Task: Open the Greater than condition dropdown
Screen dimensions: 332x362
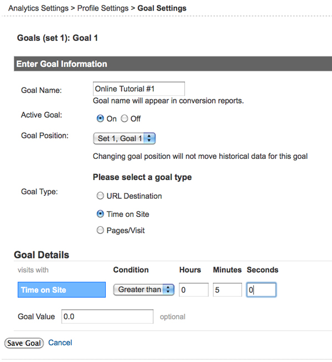Action: click(x=144, y=289)
